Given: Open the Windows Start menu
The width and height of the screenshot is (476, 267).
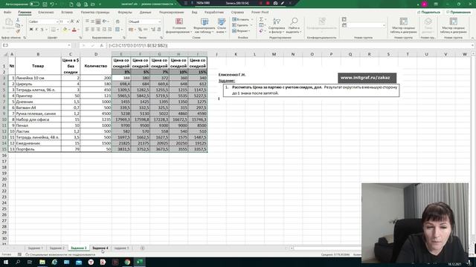Looking at the screenshot, I should (6, 262).
